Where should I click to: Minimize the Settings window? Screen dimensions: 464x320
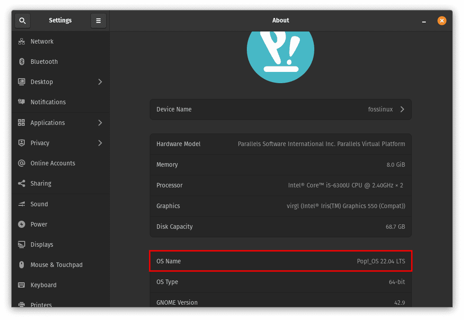point(424,21)
